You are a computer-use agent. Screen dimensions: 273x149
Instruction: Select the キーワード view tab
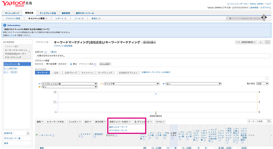click(x=43, y=73)
